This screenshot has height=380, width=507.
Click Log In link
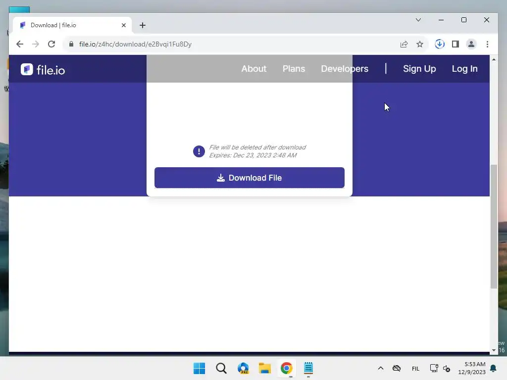464,69
